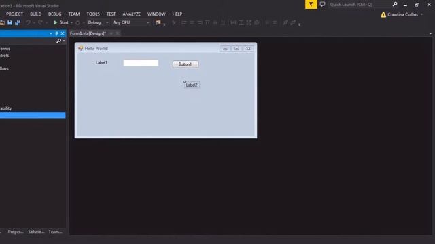Open the Undo history dropdown arrow

(x=34, y=22)
